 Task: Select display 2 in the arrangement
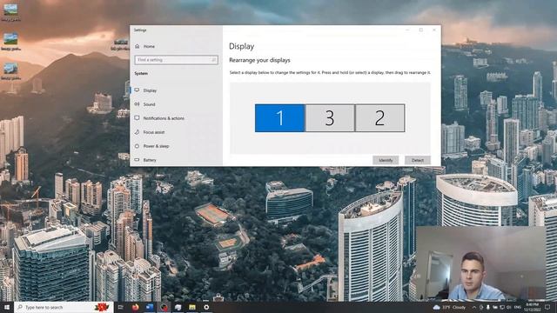click(379, 118)
